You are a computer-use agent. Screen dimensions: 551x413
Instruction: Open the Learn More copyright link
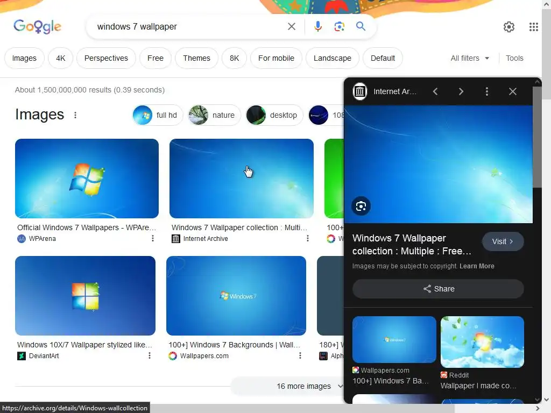pos(477,266)
